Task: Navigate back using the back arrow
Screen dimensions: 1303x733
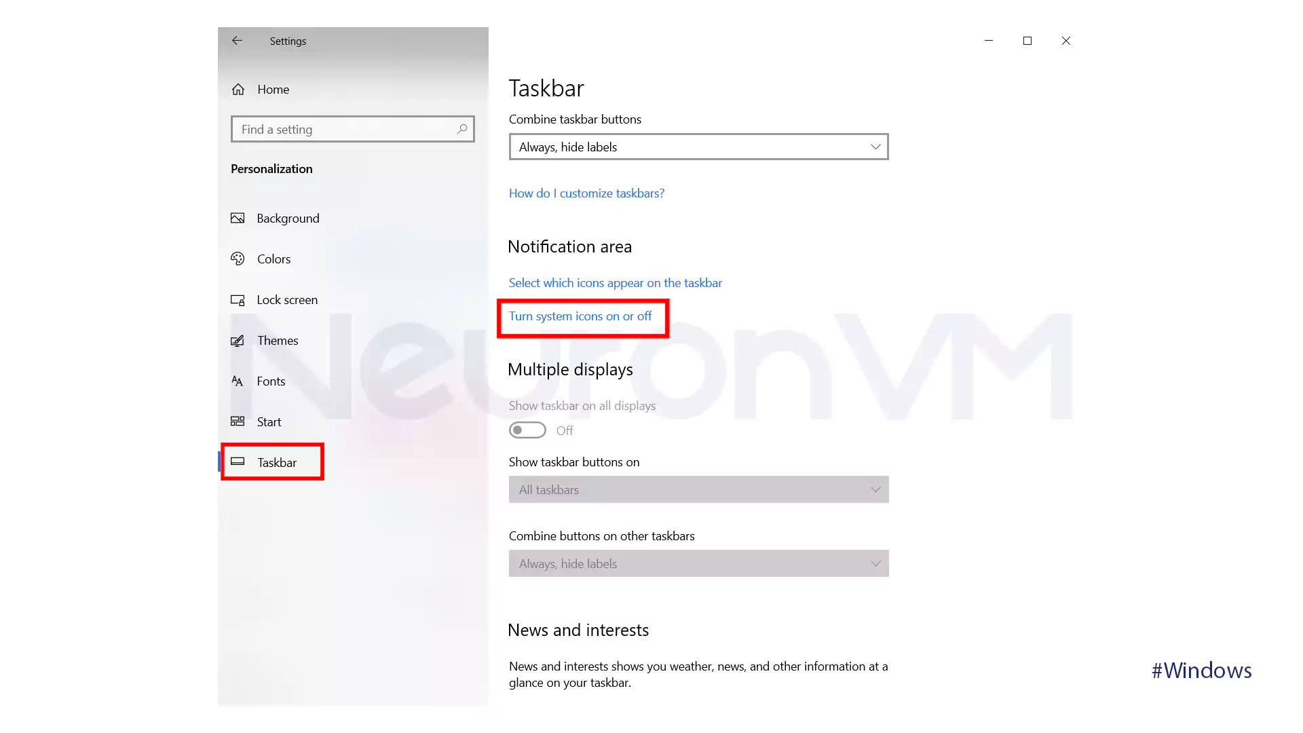Action: coord(236,40)
